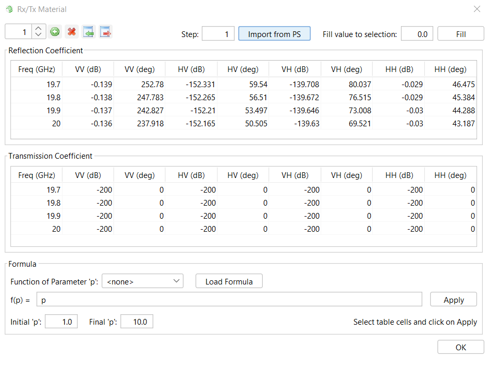Viewport: 488px width, 368px height.
Task: Open the Function of Parameter 'p' dropdown
Action: [x=142, y=281]
